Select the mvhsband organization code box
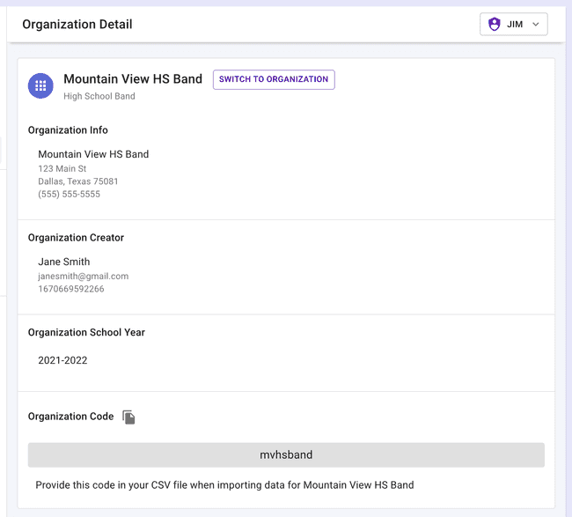The height and width of the screenshot is (517, 572). 286,454
